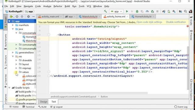Screen dimensions: 195x110
Task: Collapse all with Project panel icon
Action: [22, 16]
